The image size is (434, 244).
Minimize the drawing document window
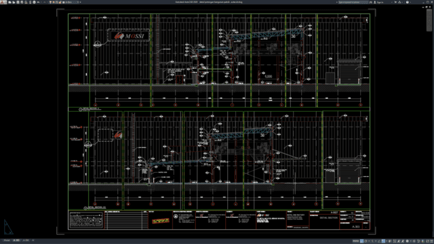pos(423,7)
